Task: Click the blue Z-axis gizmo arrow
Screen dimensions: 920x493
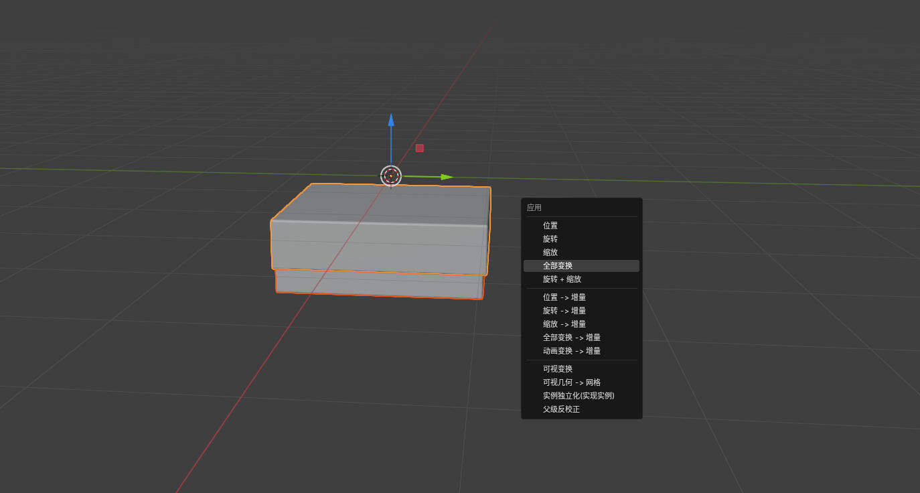Action: click(391, 121)
